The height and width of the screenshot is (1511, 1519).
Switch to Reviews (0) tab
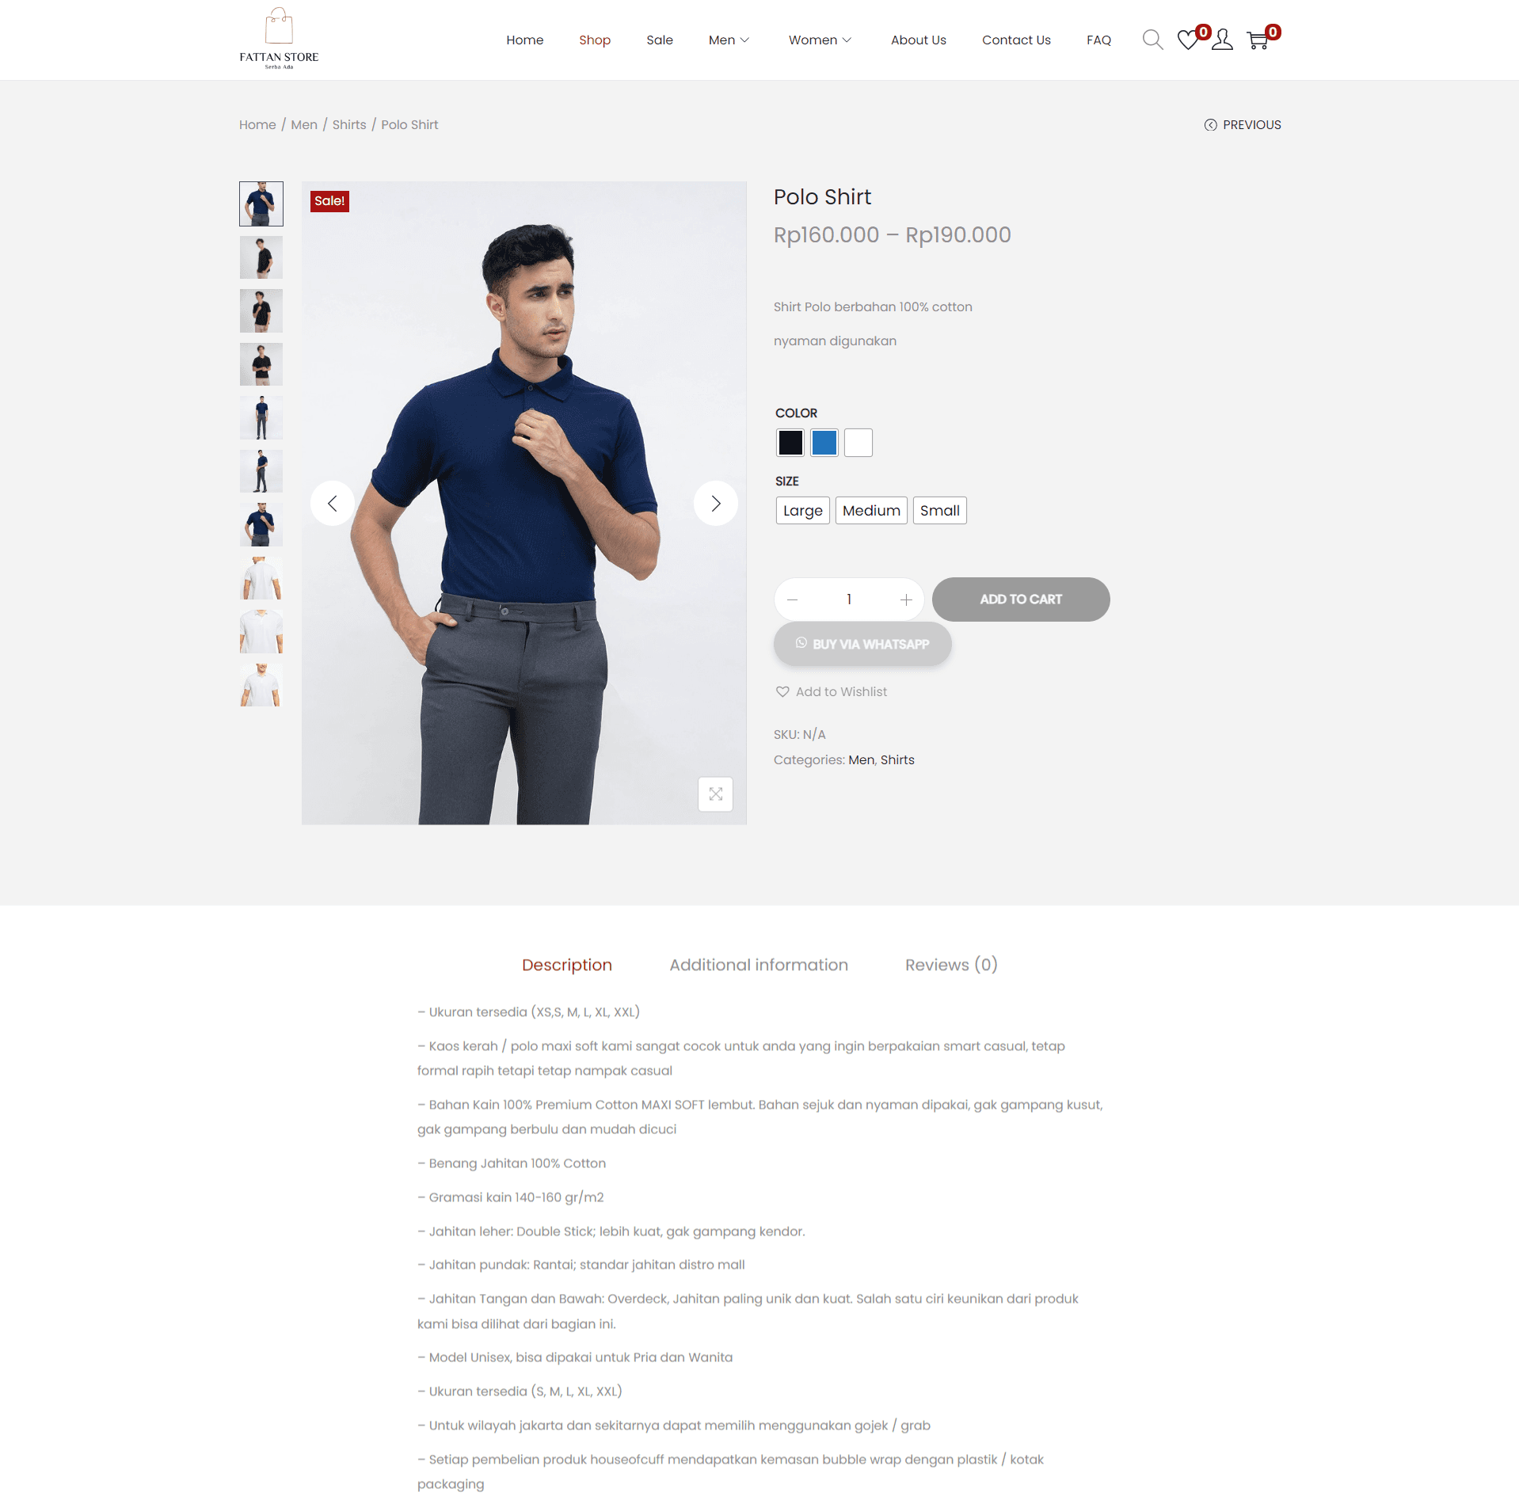click(951, 965)
